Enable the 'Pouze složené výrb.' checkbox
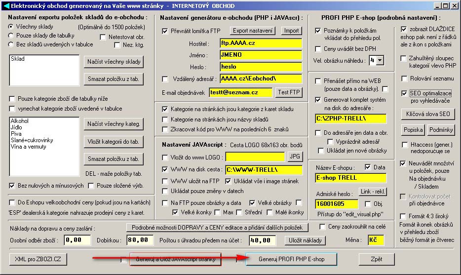 pos(91,186)
